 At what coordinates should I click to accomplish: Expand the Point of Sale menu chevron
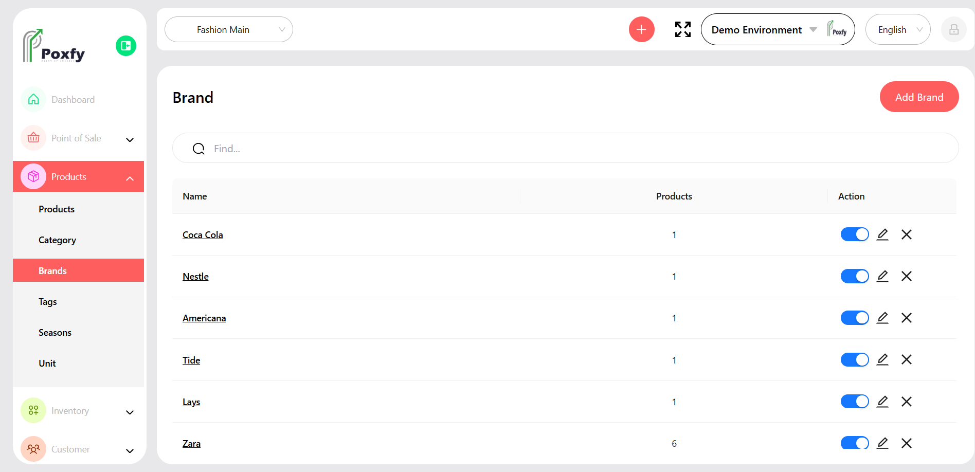[x=130, y=139]
